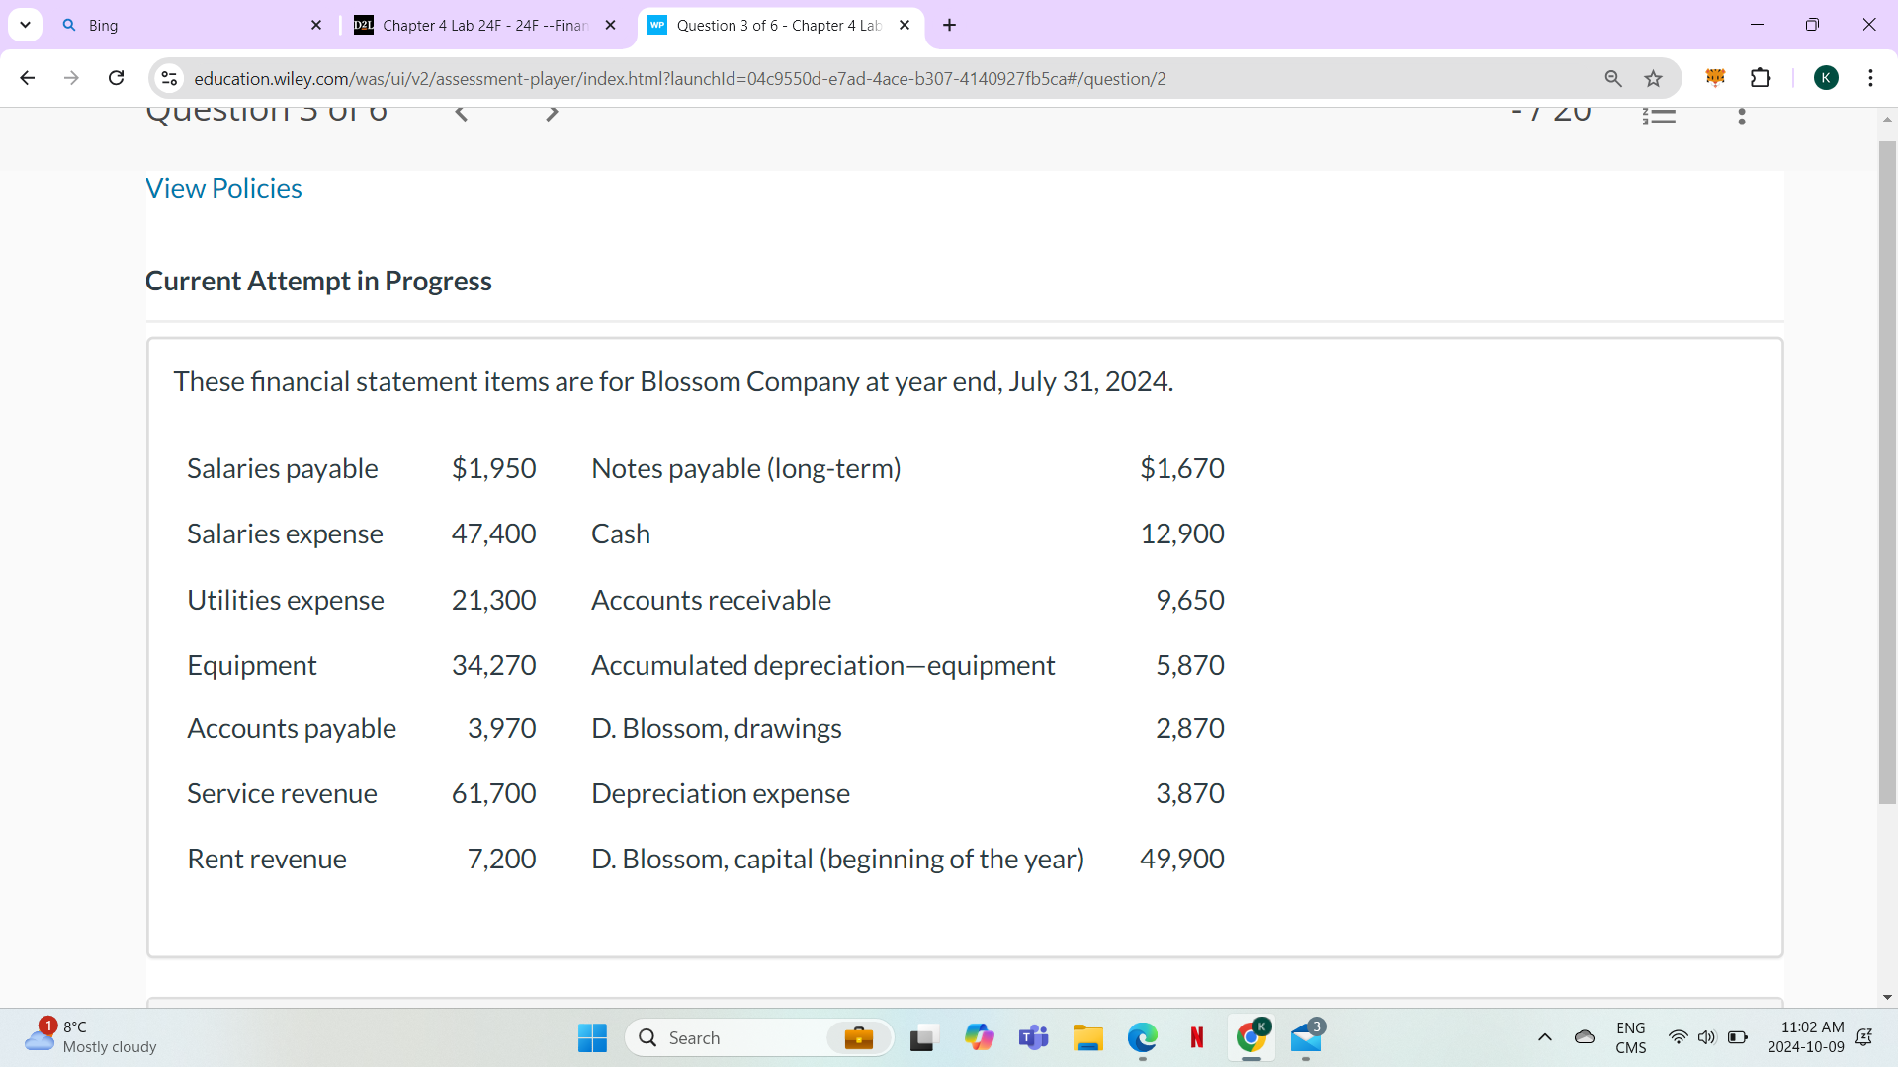Open the Chrome profile avatar K

tap(1827, 77)
